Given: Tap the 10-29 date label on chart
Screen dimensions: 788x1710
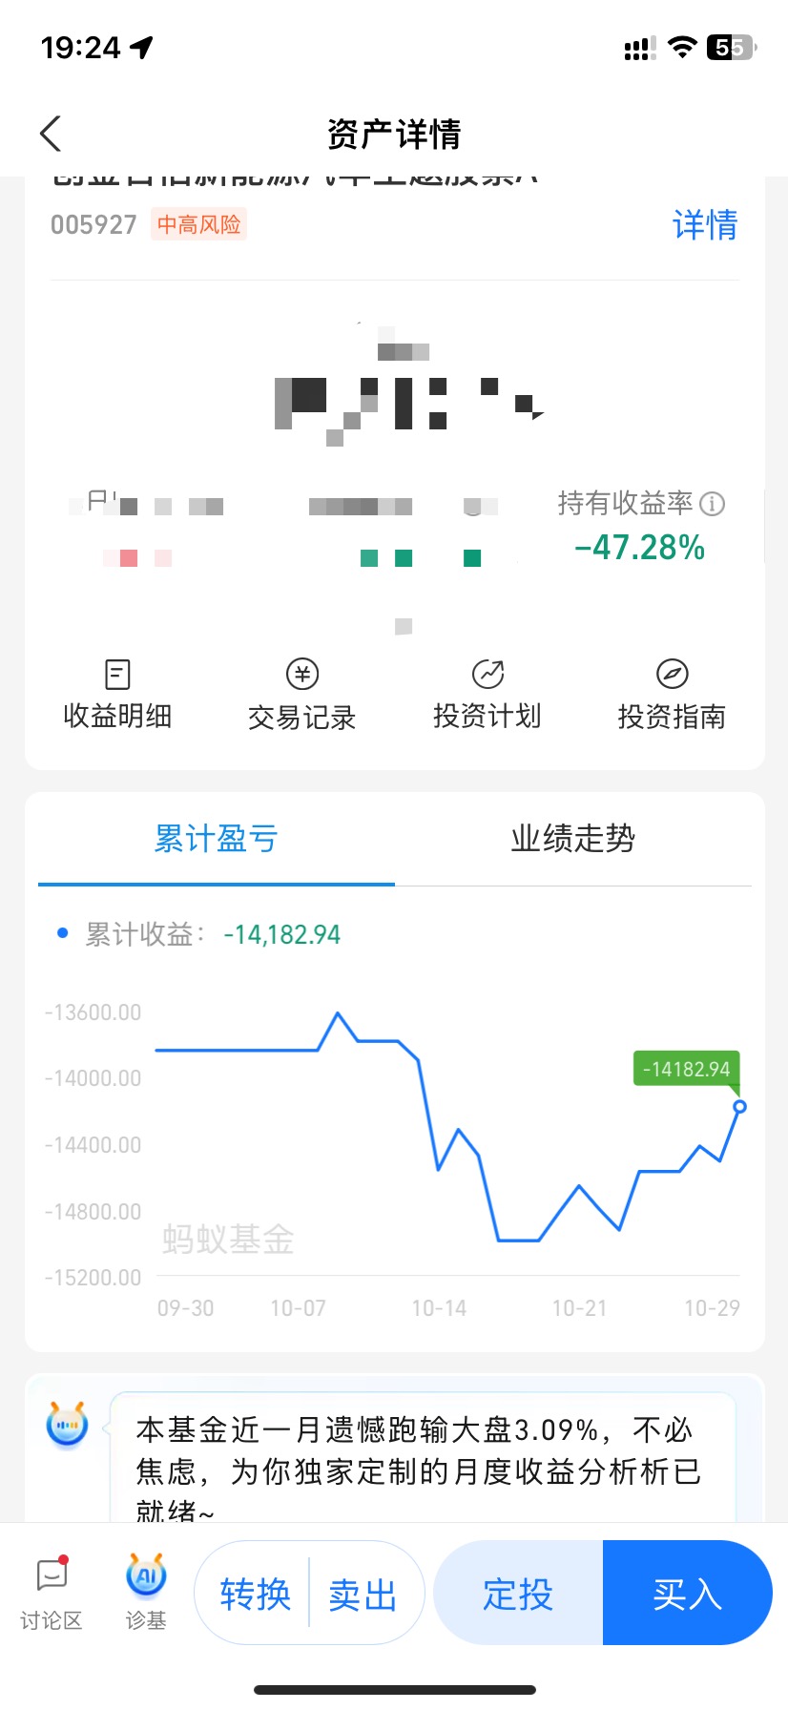Looking at the screenshot, I should [712, 1308].
